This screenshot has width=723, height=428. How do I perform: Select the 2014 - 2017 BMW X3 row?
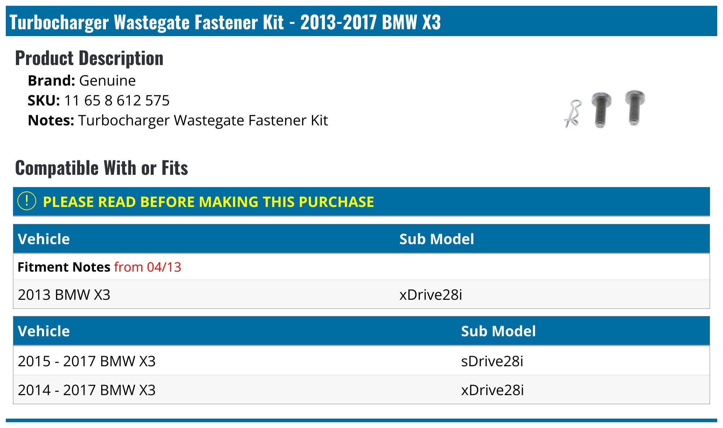coord(361,390)
